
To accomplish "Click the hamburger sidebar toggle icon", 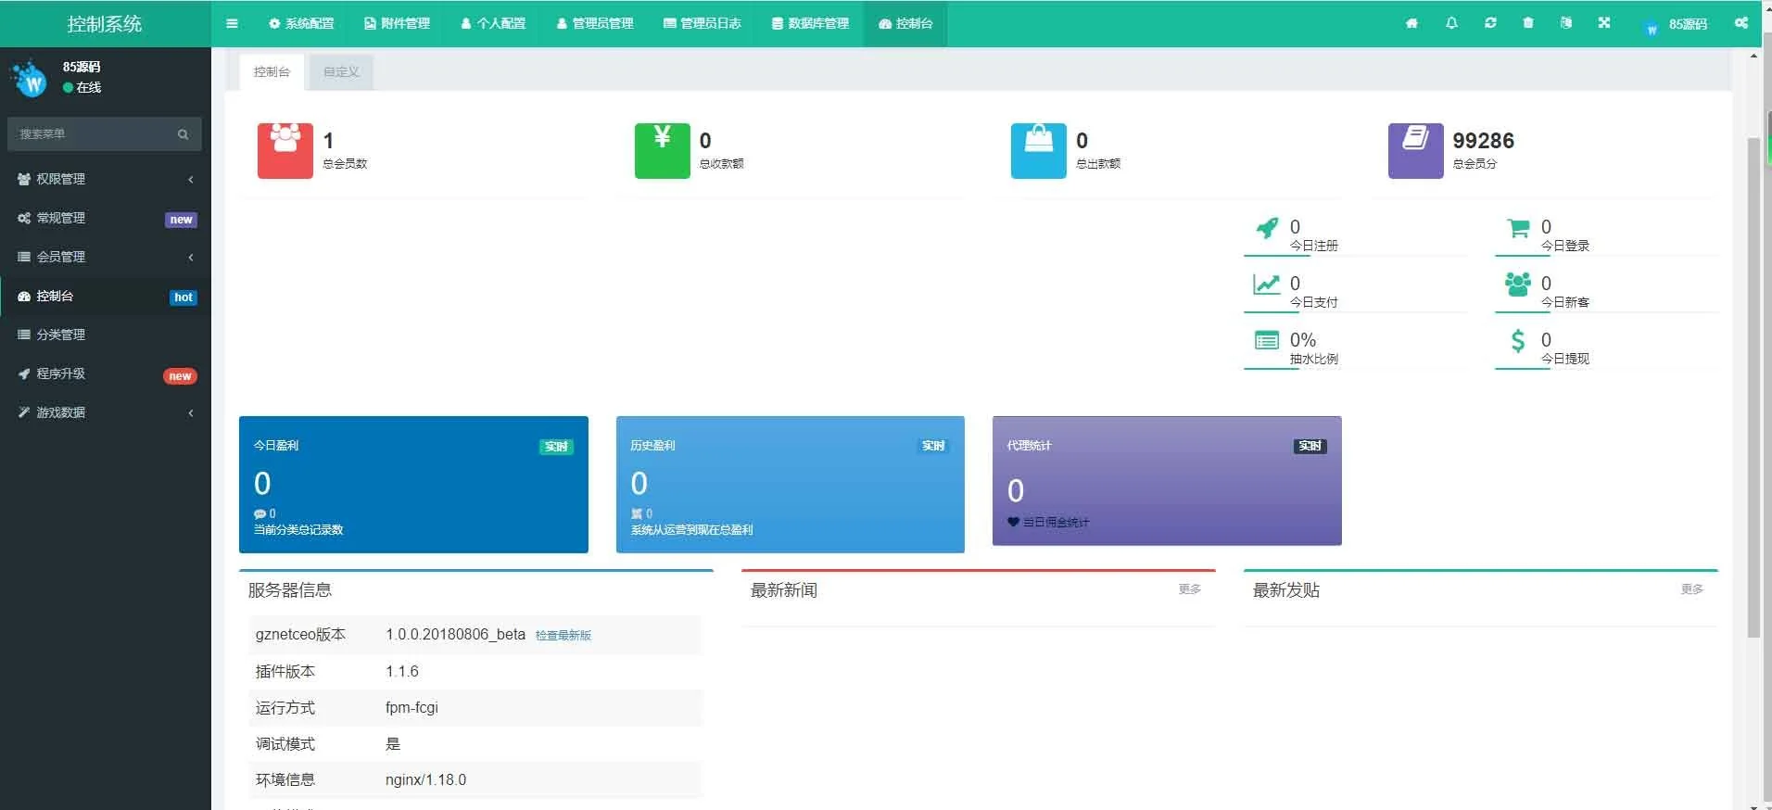I will tap(232, 23).
